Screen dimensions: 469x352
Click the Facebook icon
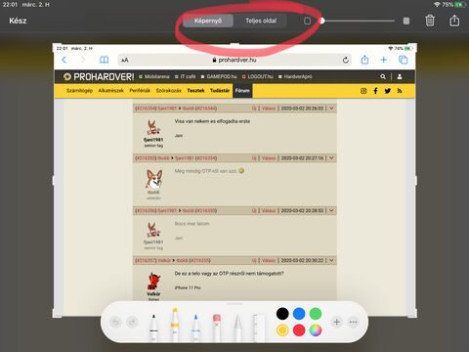pyautogui.click(x=375, y=91)
